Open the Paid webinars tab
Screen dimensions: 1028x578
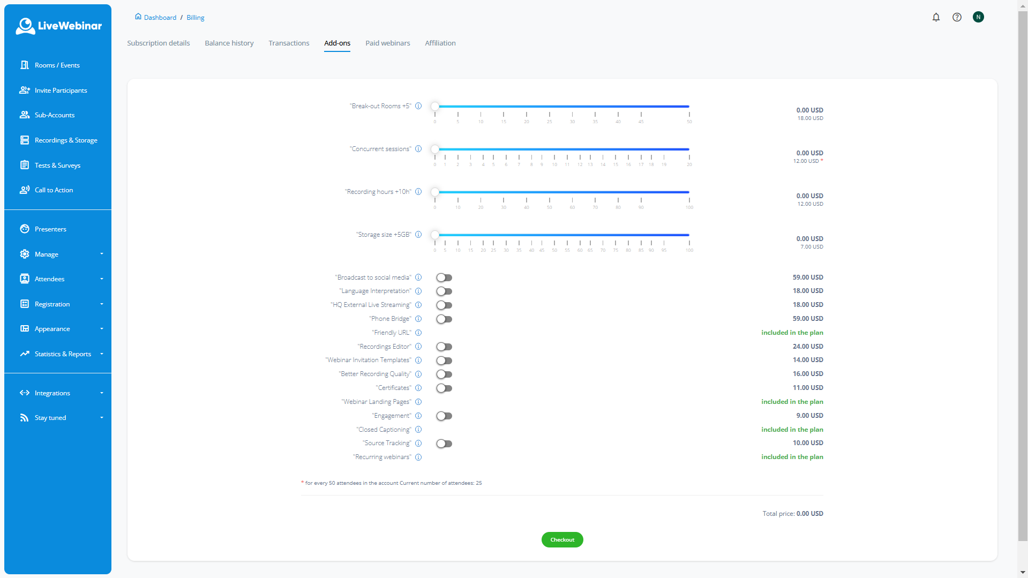387,43
